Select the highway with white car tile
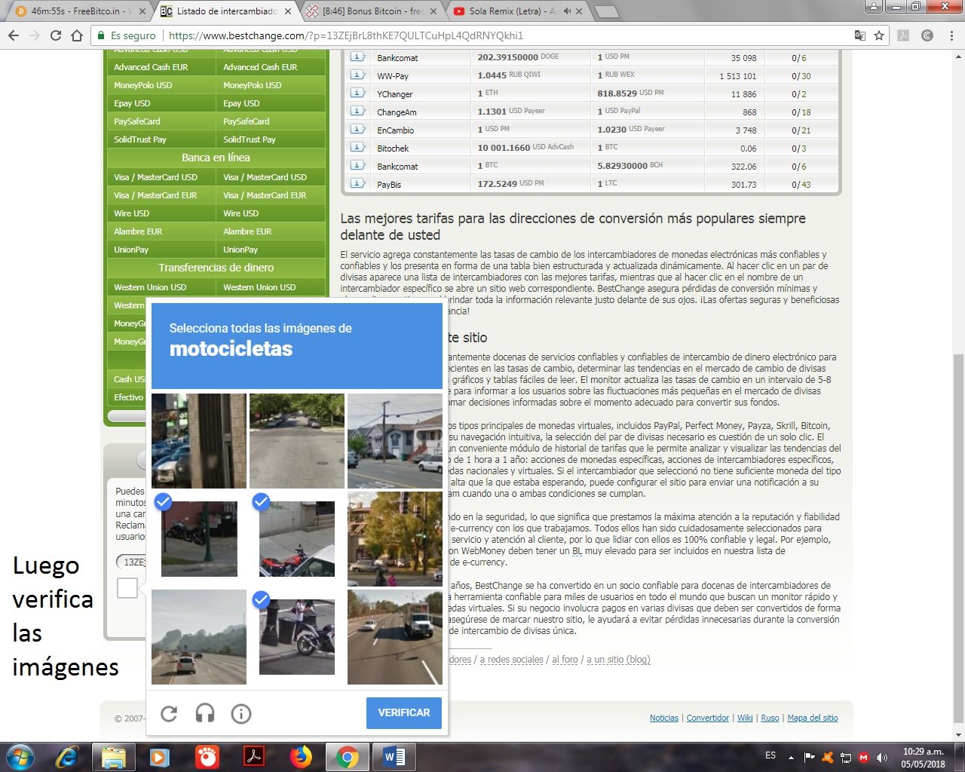965x772 pixels. 199,637
